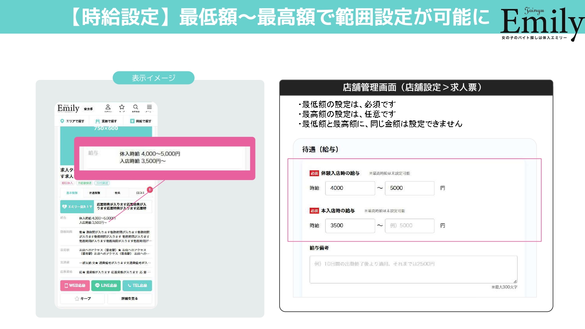The height and width of the screenshot is (329, 585).
Task: Select the 東京都 region badge
Action: [89, 109]
